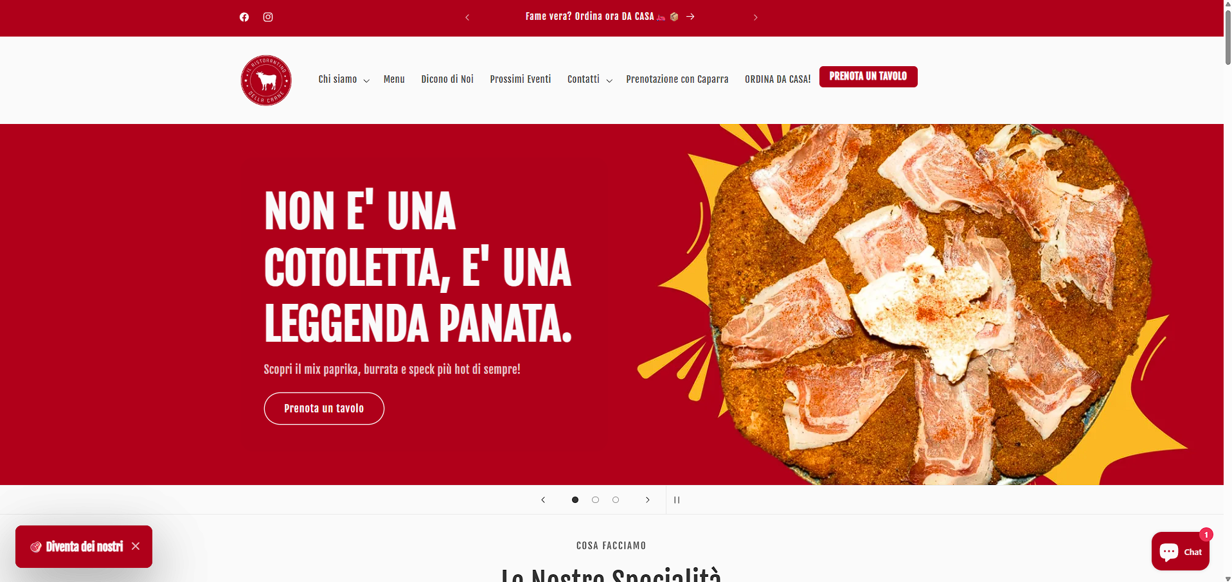Pause the slideshow autoplay

pyautogui.click(x=677, y=500)
